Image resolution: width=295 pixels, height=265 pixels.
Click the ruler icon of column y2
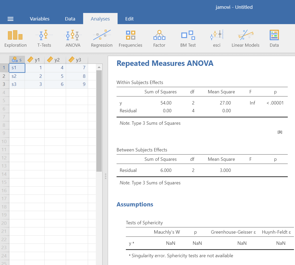[50, 60]
